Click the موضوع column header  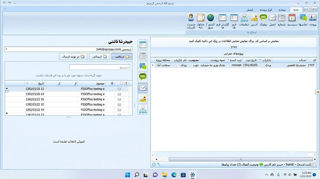coord(91,83)
